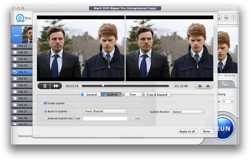Open the output folder icon
The image size is (250, 160).
tap(225, 84)
